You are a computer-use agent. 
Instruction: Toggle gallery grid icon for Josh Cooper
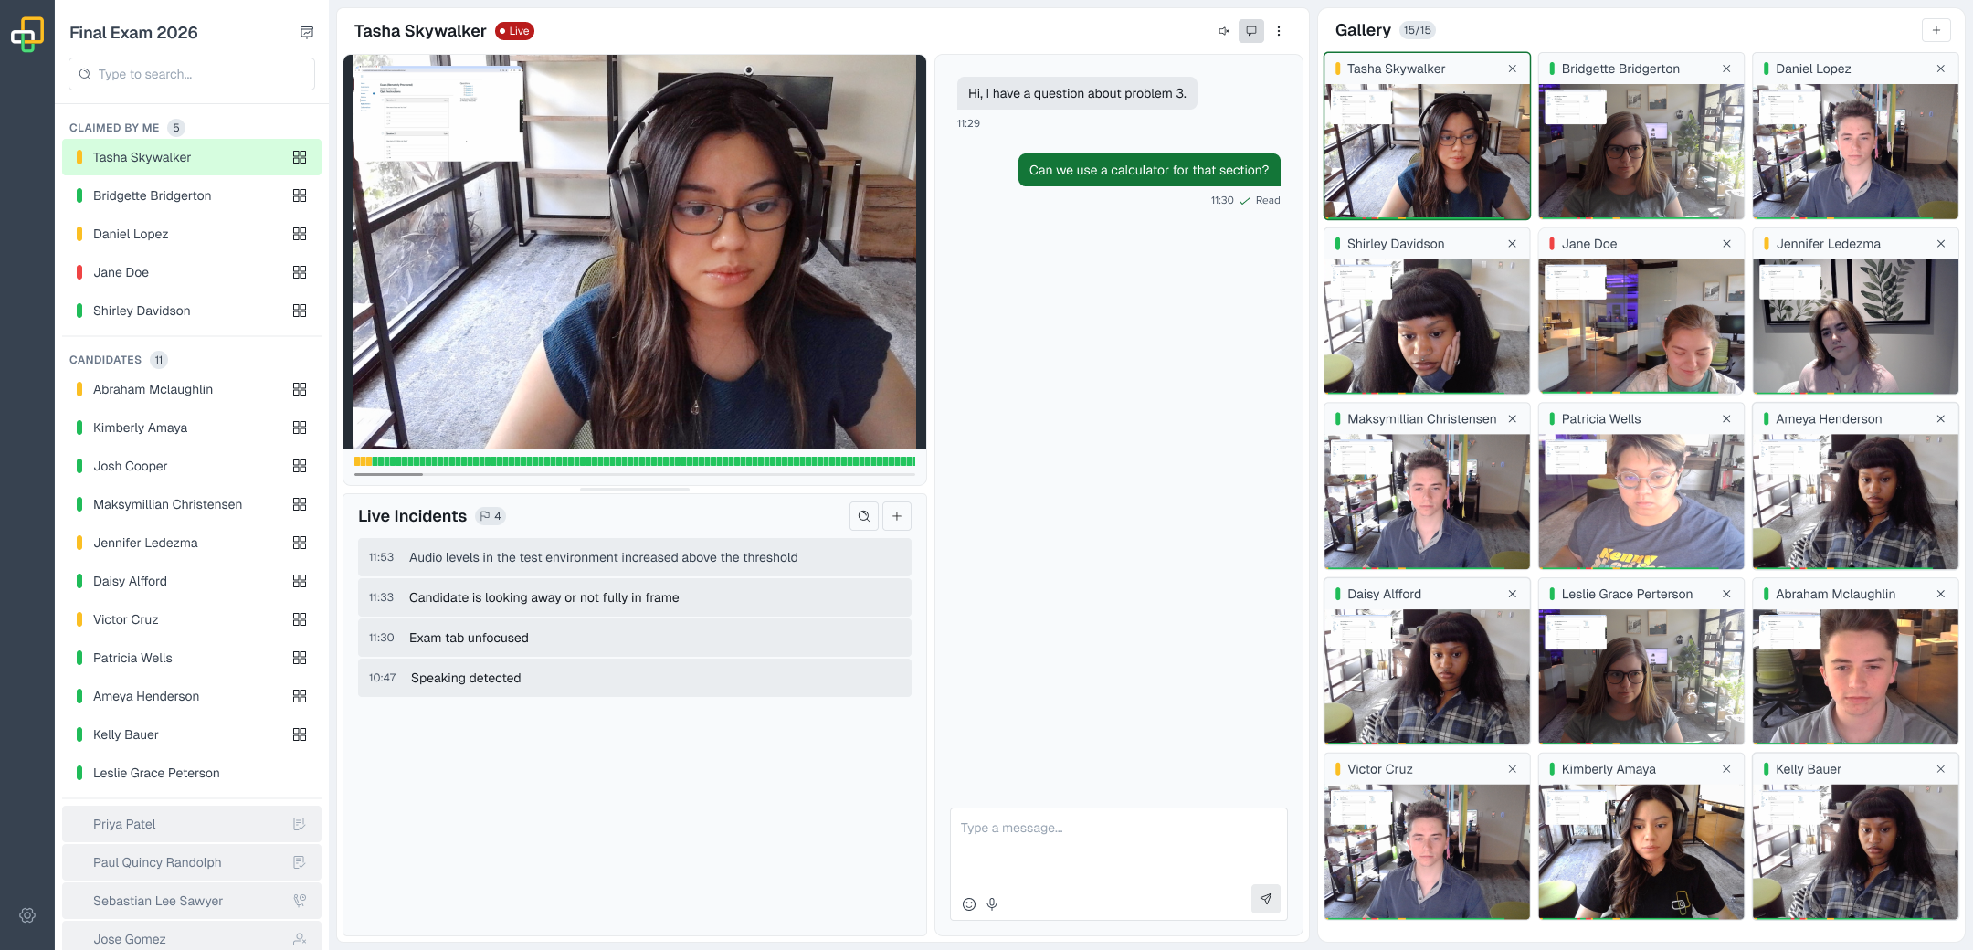click(300, 466)
